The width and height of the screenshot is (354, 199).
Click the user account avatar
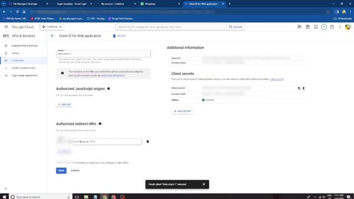(348, 27)
